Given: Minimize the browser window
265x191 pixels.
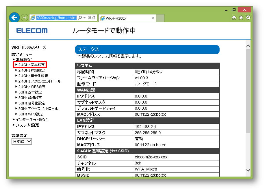Looking at the screenshot, I should click(x=226, y=10).
